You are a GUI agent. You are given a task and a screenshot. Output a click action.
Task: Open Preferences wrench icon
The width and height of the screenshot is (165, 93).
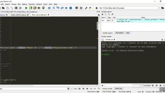86,8
